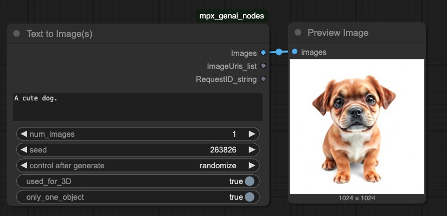Image resolution: width=447 pixels, height=216 pixels.
Task: Click the prompt text field 'A cute dog.'
Action: [138, 107]
